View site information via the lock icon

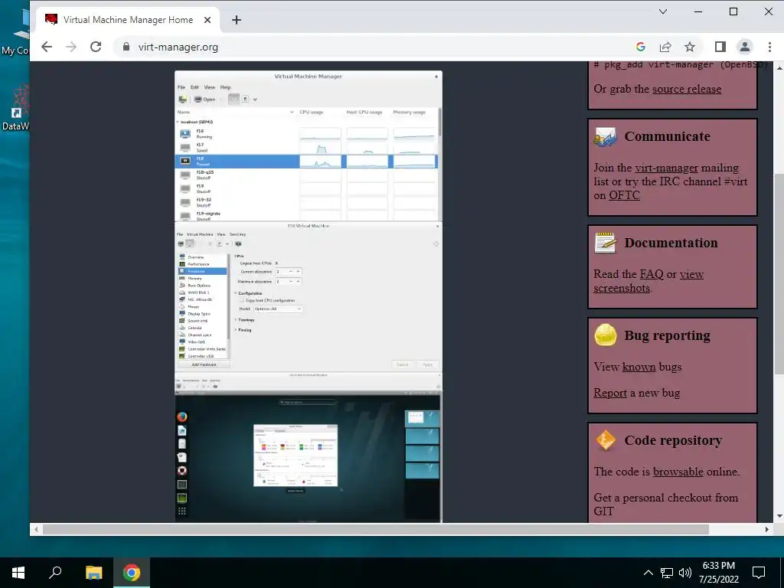[126, 47]
